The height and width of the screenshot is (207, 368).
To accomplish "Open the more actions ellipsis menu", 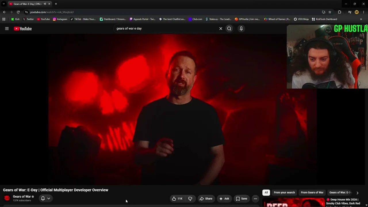I will coord(255,199).
